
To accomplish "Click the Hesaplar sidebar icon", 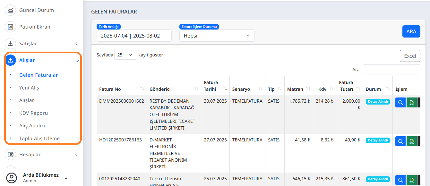I will click(10, 154).
